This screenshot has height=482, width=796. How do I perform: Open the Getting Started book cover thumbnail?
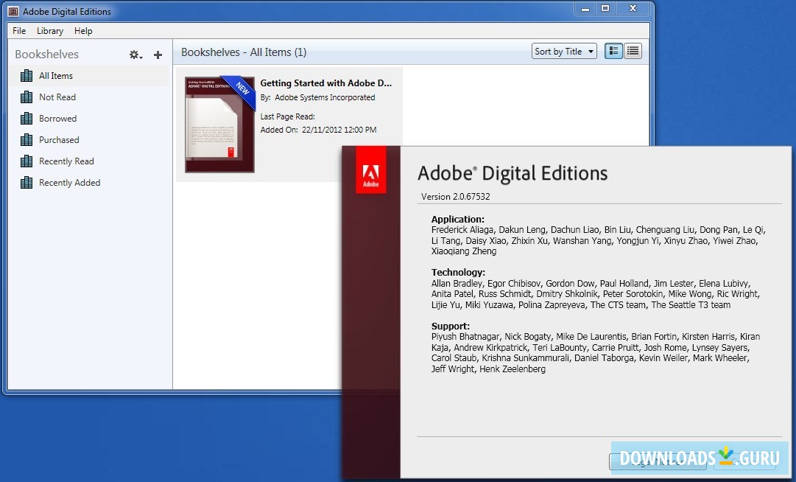tap(220, 125)
